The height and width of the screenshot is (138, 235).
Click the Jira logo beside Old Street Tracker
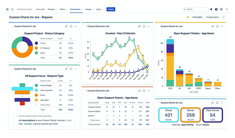[12, 9]
